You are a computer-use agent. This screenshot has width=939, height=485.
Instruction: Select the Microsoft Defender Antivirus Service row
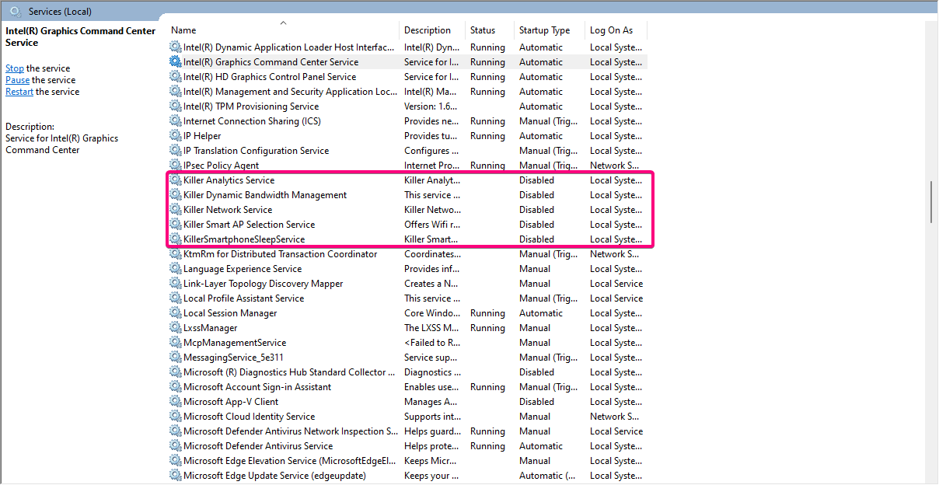click(x=257, y=446)
